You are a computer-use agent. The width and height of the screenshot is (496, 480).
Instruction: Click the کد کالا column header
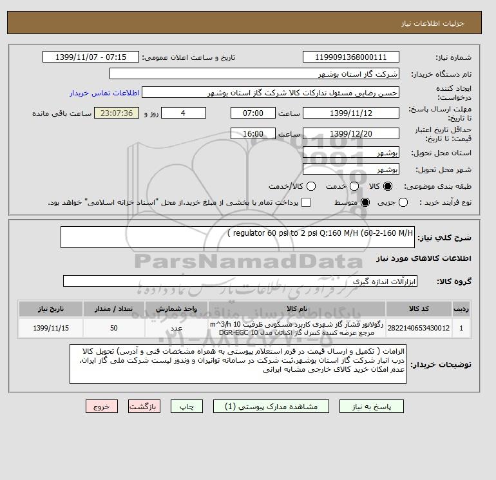click(x=419, y=309)
